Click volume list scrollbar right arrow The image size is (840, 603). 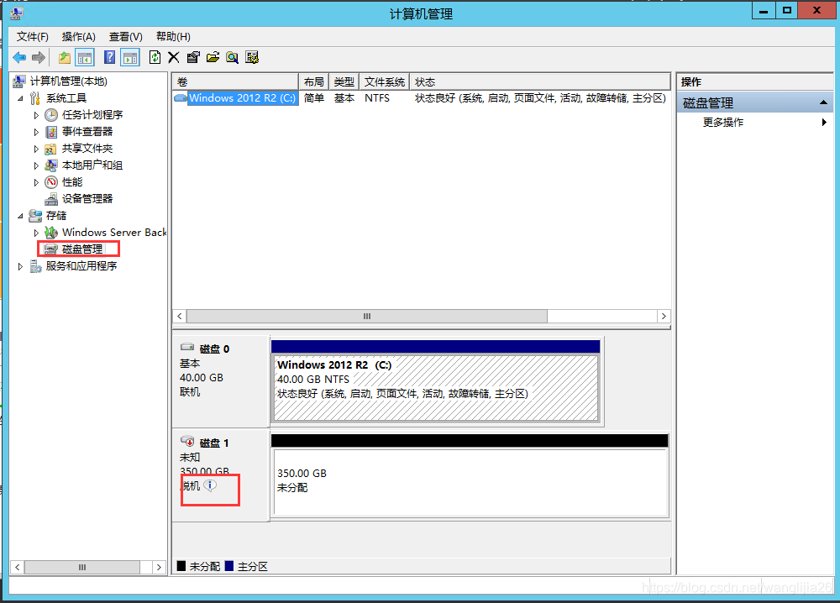[664, 316]
